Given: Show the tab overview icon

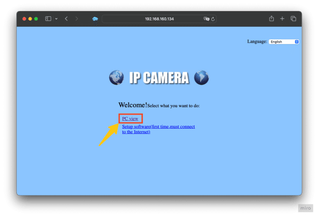Looking at the screenshot, I should coord(293,19).
